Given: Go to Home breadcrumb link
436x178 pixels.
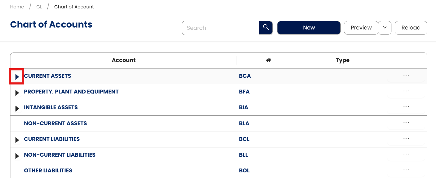Looking at the screenshot, I should (x=17, y=7).
